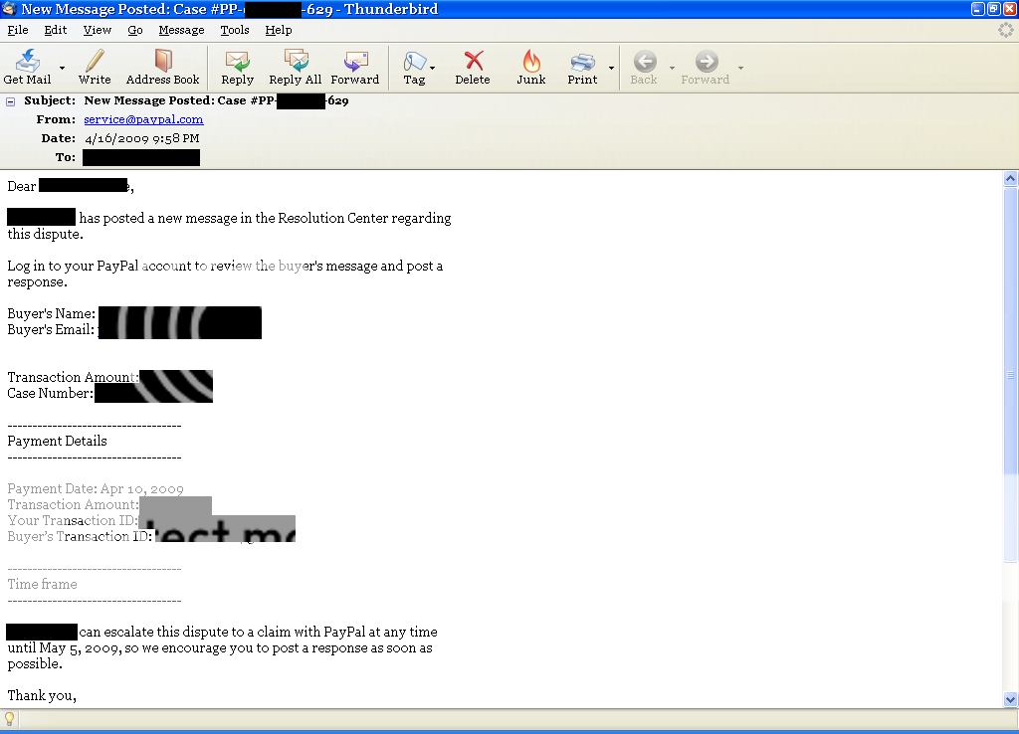The height and width of the screenshot is (734, 1019).
Task: Click the service@paypal.com sender link
Action: coord(143,119)
